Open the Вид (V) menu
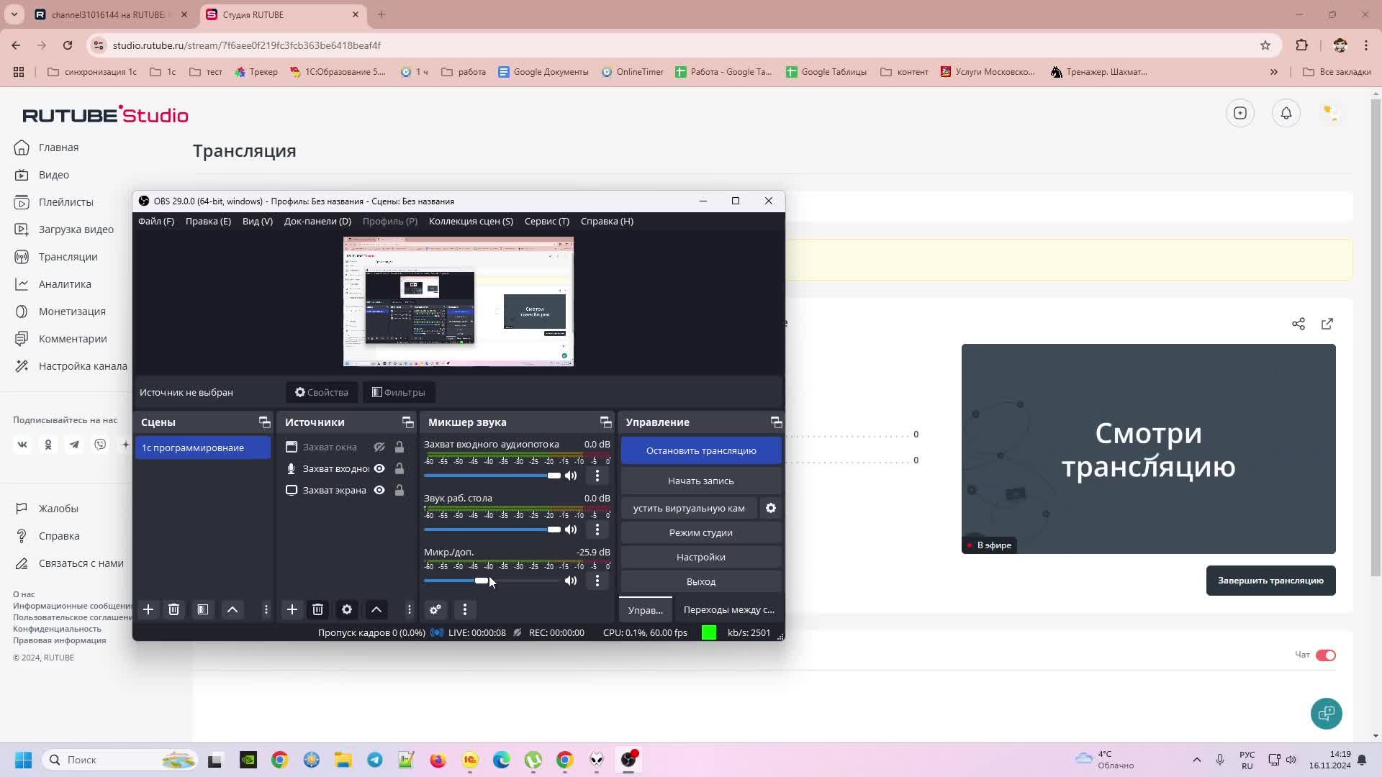The height and width of the screenshot is (777, 1382). pyautogui.click(x=258, y=221)
